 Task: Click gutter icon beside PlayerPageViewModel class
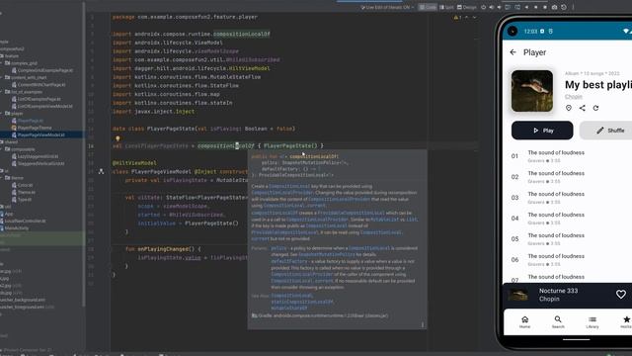pyautogui.click(x=101, y=171)
